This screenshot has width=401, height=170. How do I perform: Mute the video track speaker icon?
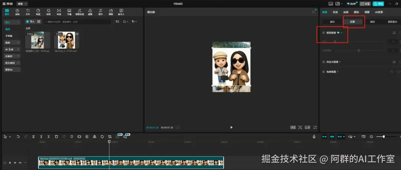pyautogui.click(x=20, y=163)
